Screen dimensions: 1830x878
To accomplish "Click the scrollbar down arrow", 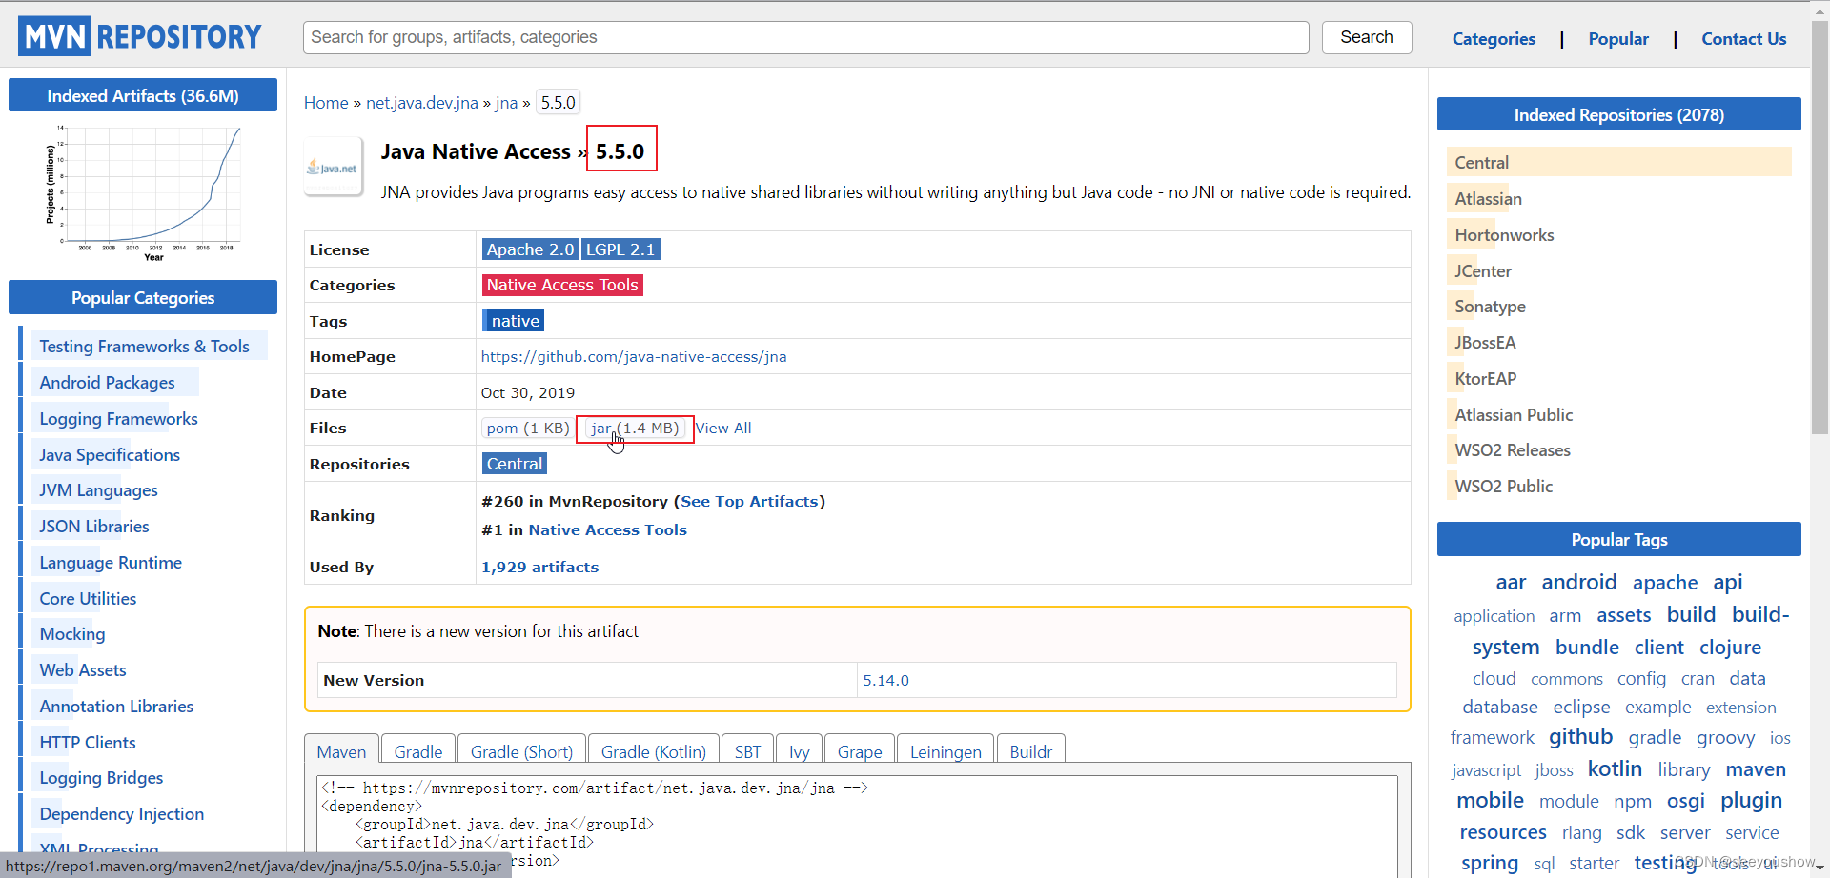I will coord(1820,868).
